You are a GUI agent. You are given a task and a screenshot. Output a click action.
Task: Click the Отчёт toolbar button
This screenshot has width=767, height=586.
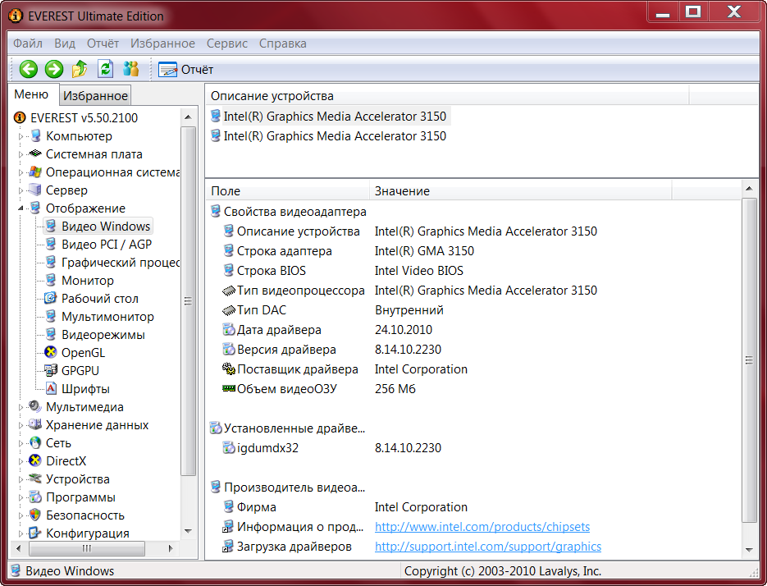186,70
